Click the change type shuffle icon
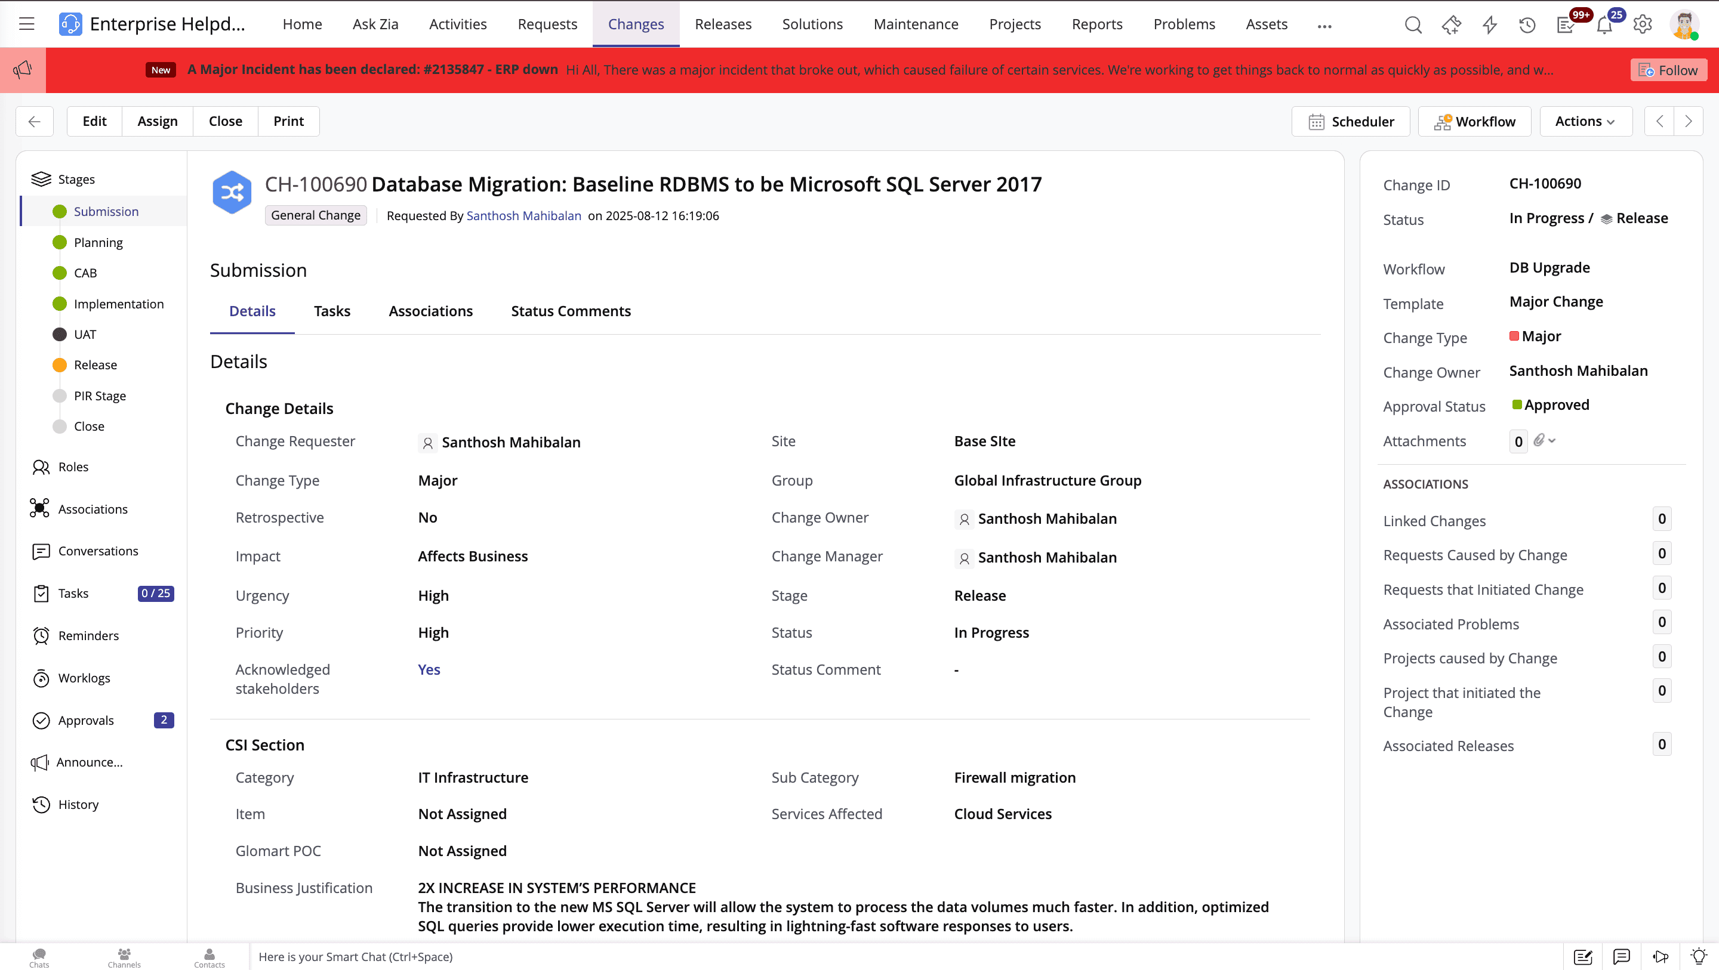The height and width of the screenshot is (970, 1719). pos(232,192)
